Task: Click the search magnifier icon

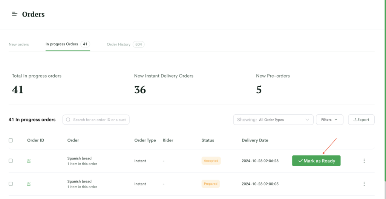Action: (x=69, y=120)
